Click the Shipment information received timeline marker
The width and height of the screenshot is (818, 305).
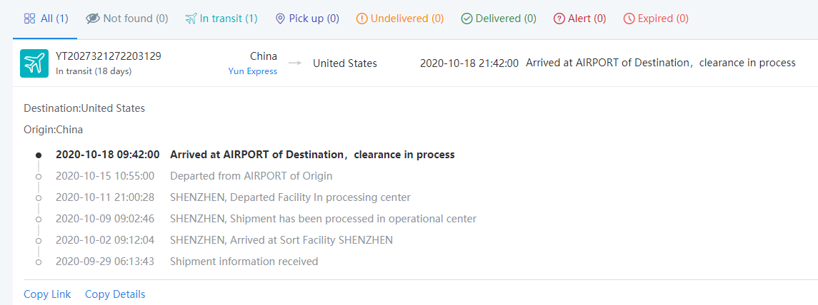point(39,262)
